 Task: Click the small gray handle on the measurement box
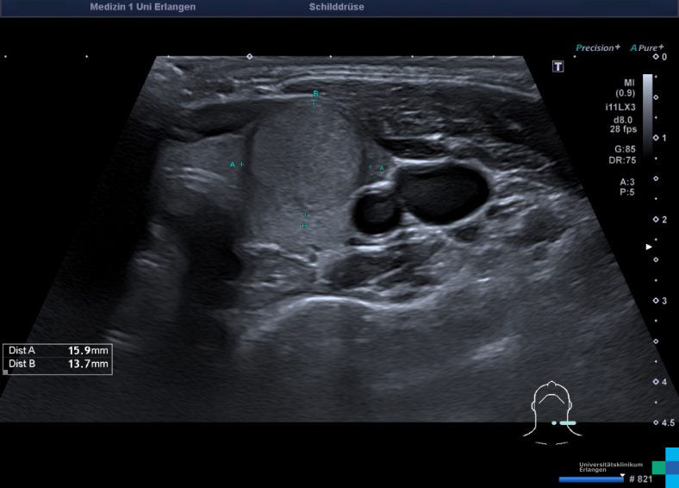click(6, 372)
